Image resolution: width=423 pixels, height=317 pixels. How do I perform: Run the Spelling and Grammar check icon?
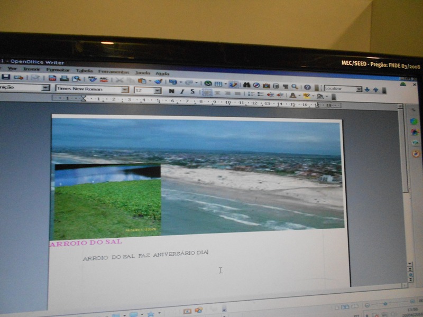point(92,79)
